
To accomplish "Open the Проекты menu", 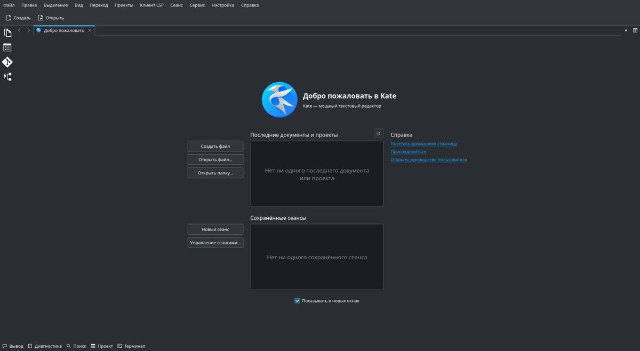I will (124, 5).
